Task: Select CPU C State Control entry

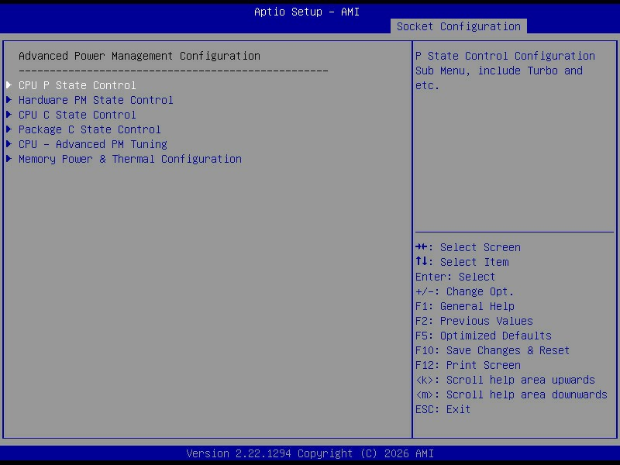Action: (x=77, y=115)
